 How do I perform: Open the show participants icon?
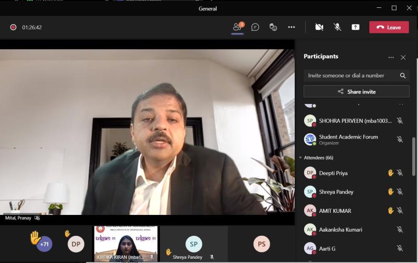point(238,27)
